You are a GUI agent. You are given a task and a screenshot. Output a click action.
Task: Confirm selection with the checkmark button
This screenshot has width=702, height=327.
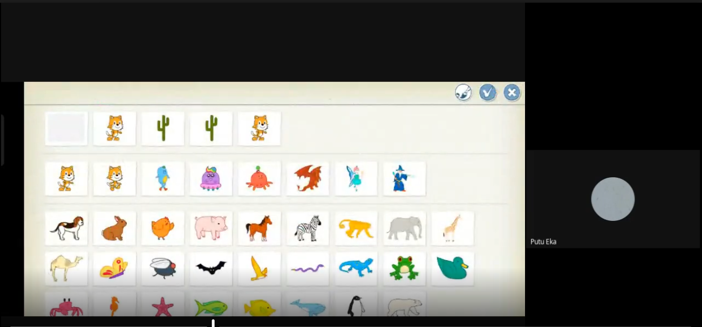pyautogui.click(x=488, y=93)
